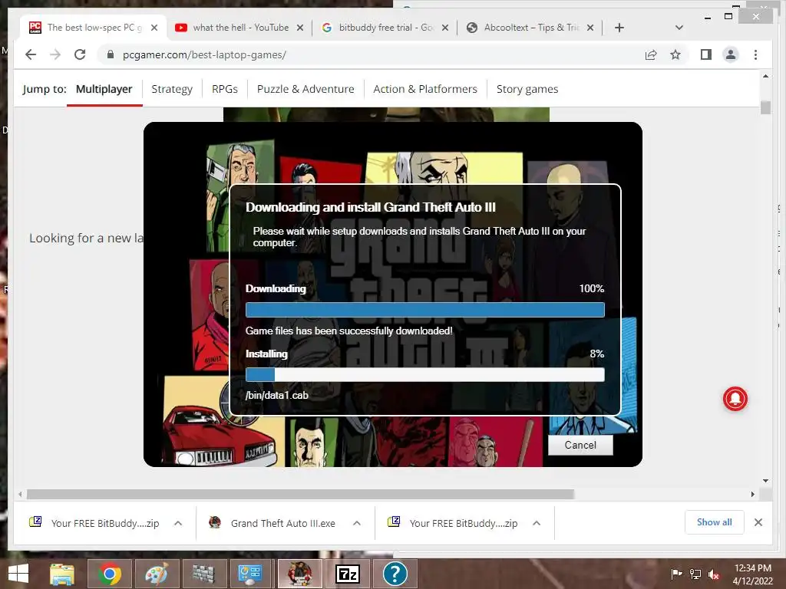Click 'Game files has been successfully downloaded!' text

[349, 331]
